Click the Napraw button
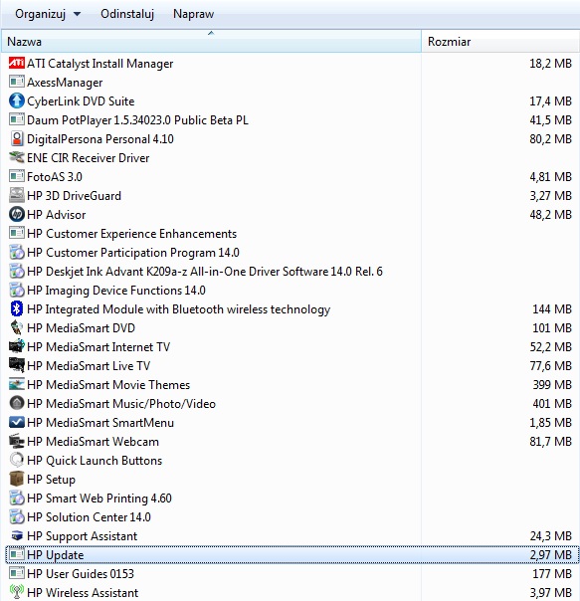Viewport: 580px width, 601px height. click(194, 14)
